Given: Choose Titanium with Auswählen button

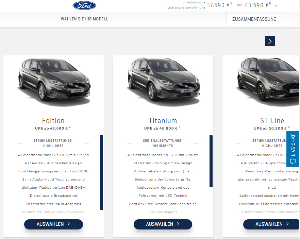Looking at the screenshot, I should click(163, 224).
